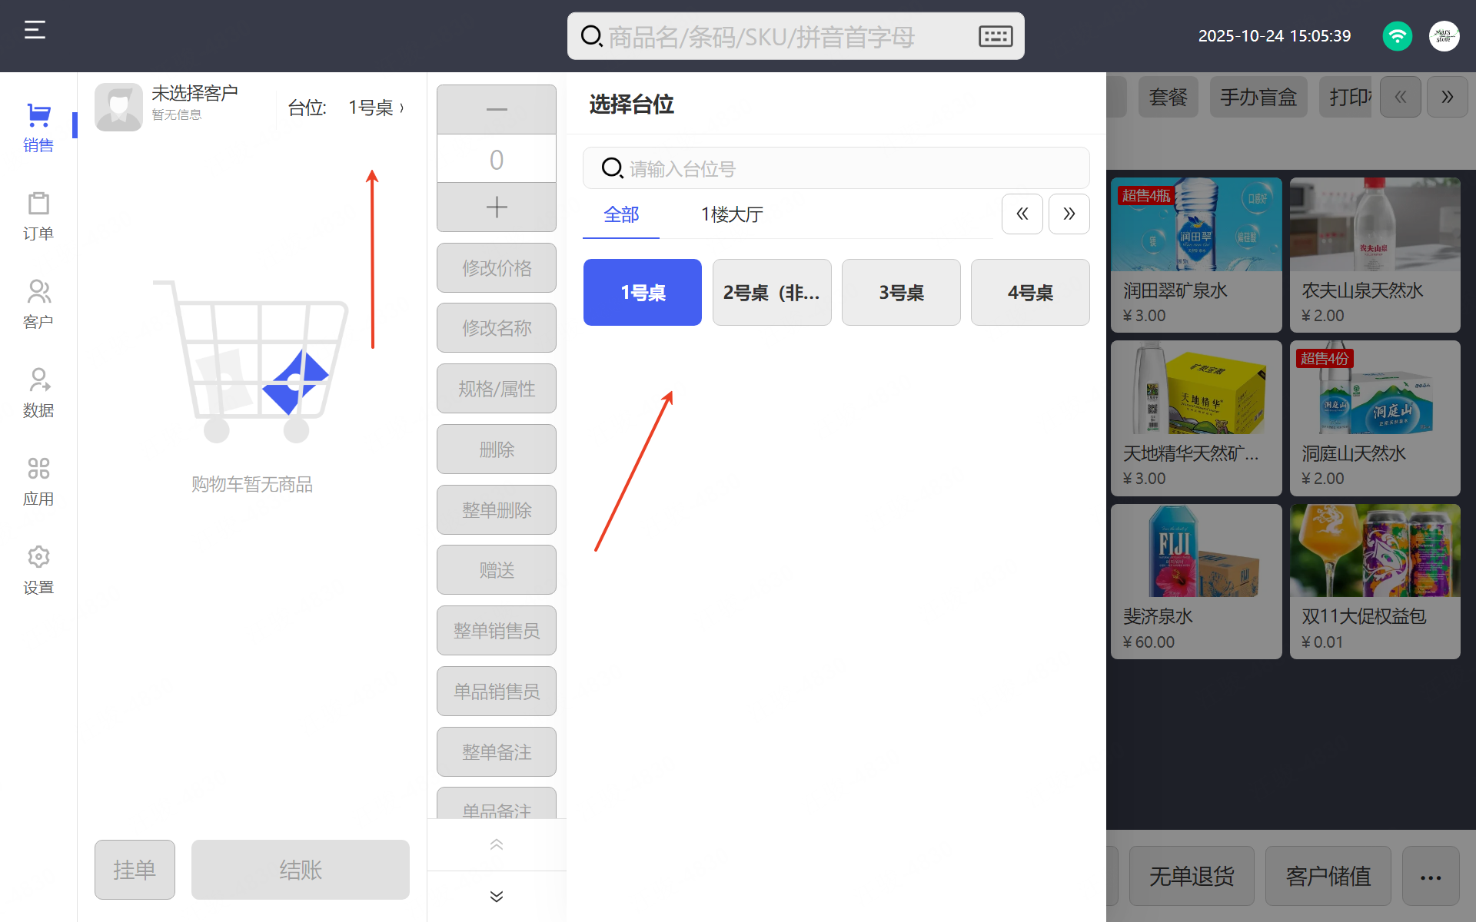The image size is (1476, 922).
Task: Click the 客户储值 button
Action: (x=1328, y=876)
